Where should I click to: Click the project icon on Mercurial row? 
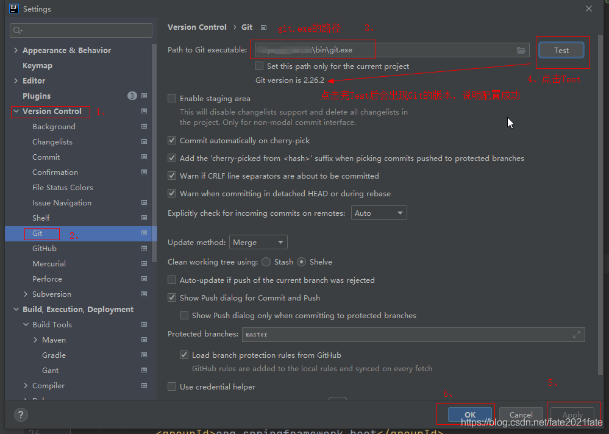coord(144,263)
